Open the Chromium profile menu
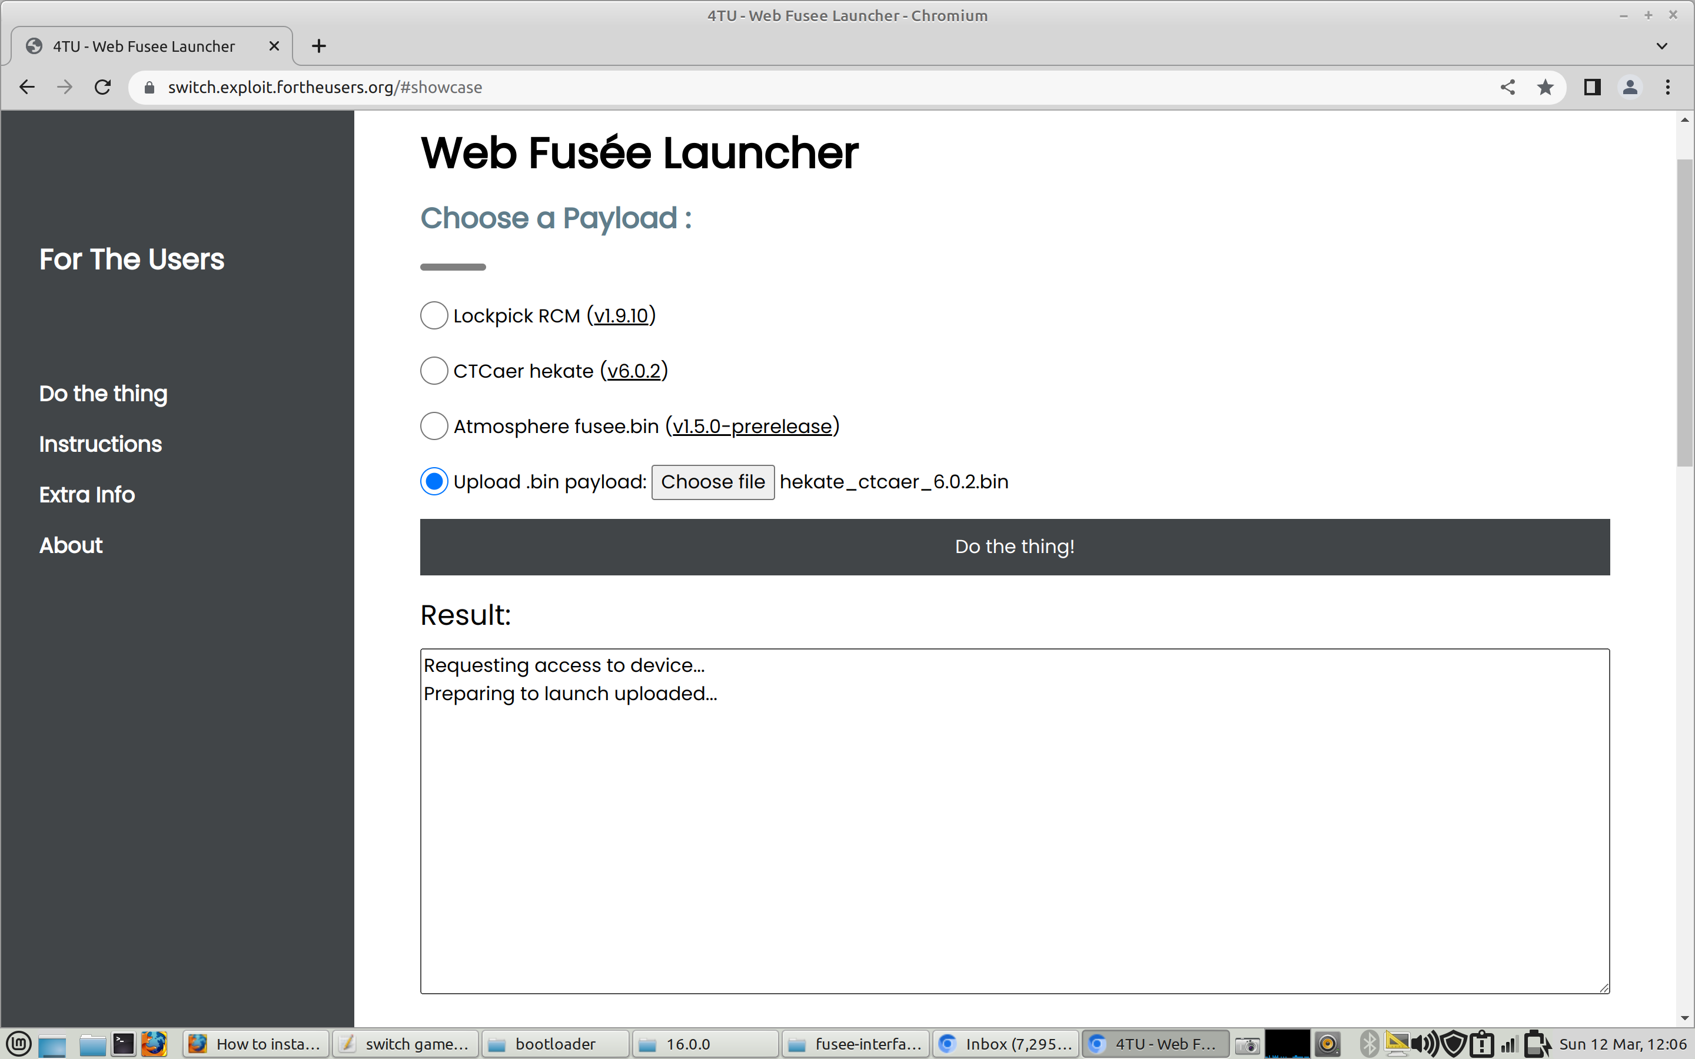1695x1059 pixels. click(x=1630, y=87)
